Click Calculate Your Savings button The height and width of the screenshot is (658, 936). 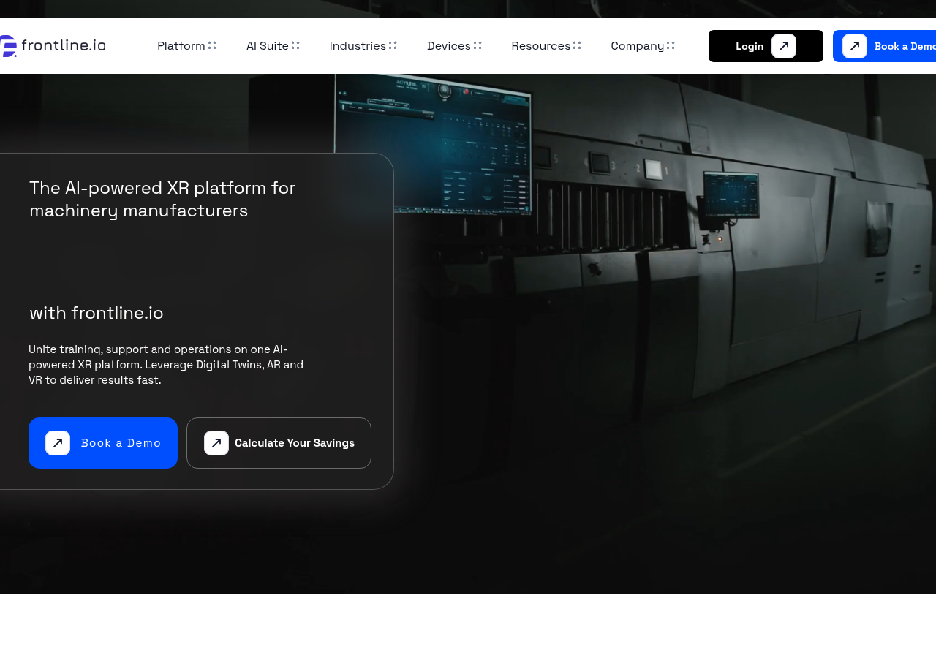(279, 443)
